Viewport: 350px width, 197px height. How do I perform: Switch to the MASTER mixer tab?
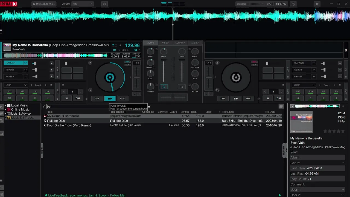coord(195,43)
